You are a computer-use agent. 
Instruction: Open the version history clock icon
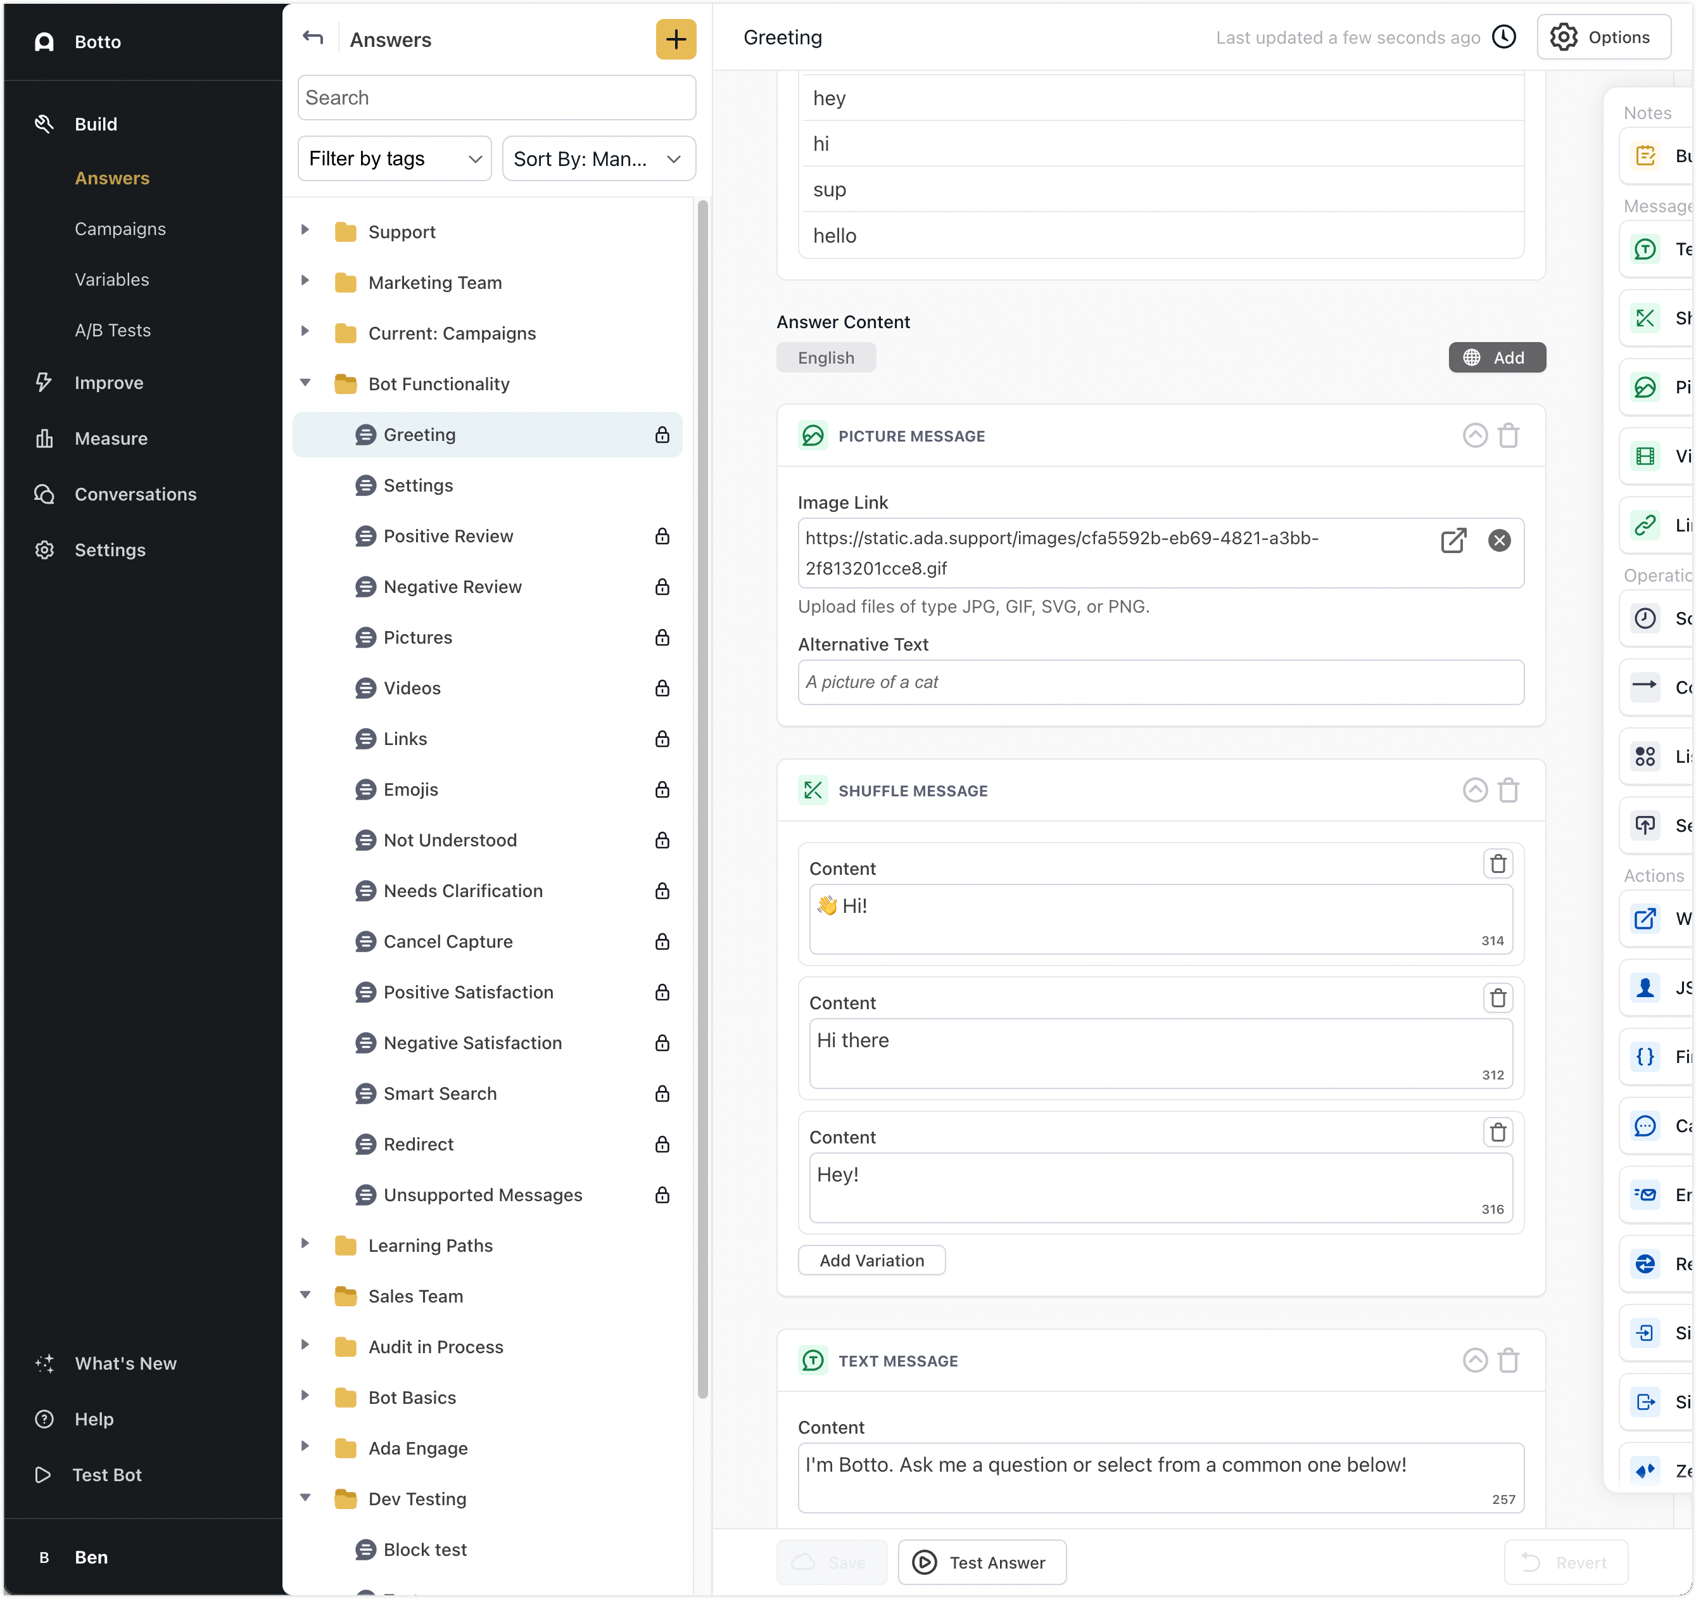coord(1504,37)
